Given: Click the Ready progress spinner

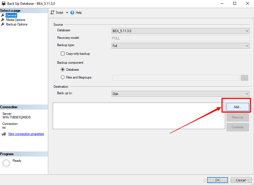Looking at the screenshot, I should [6, 163].
